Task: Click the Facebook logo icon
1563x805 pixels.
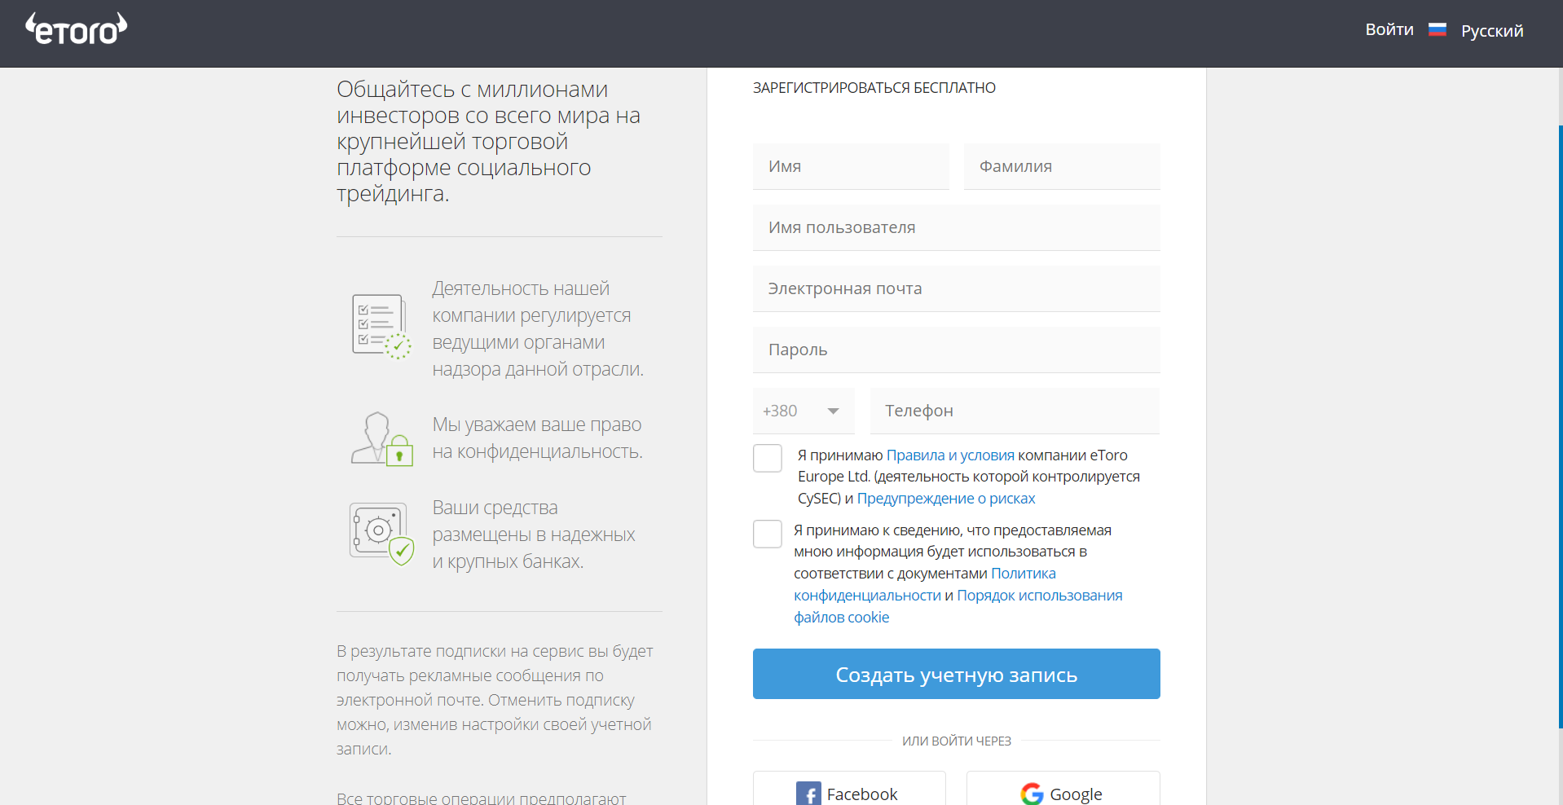Action: click(x=808, y=794)
